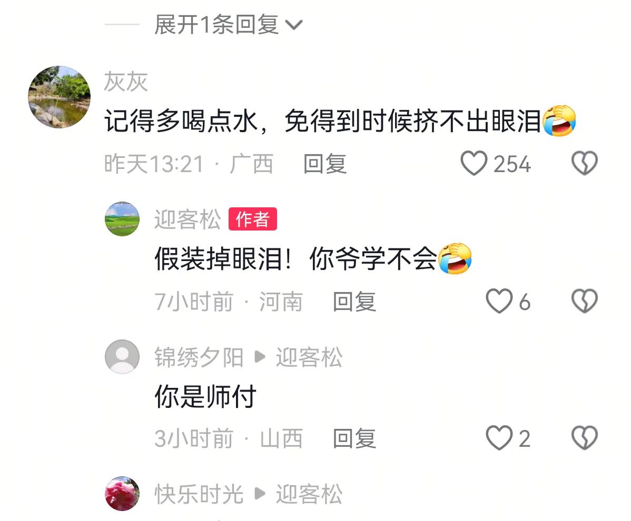Image resolution: width=631 pixels, height=521 pixels.
Task: Open 迎客松's grassland avatar
Action: 122,219
